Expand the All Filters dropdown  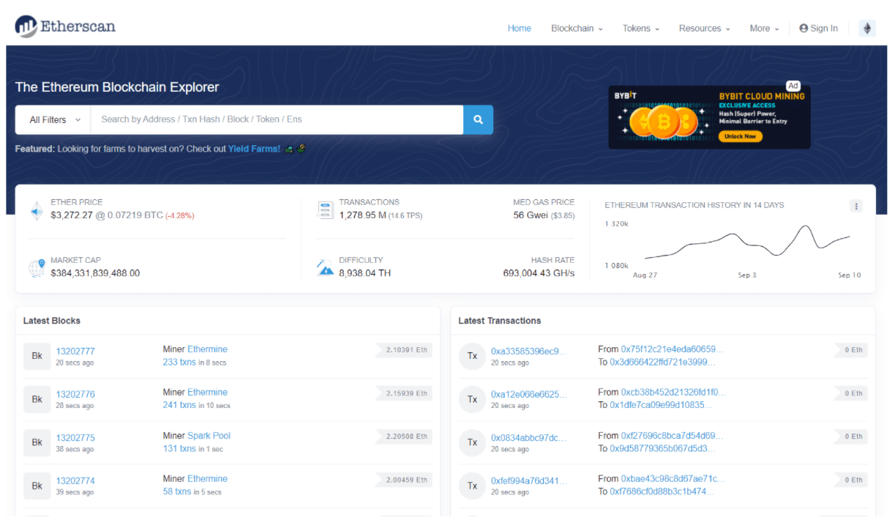pyautogui.click(x=53, y=120)
